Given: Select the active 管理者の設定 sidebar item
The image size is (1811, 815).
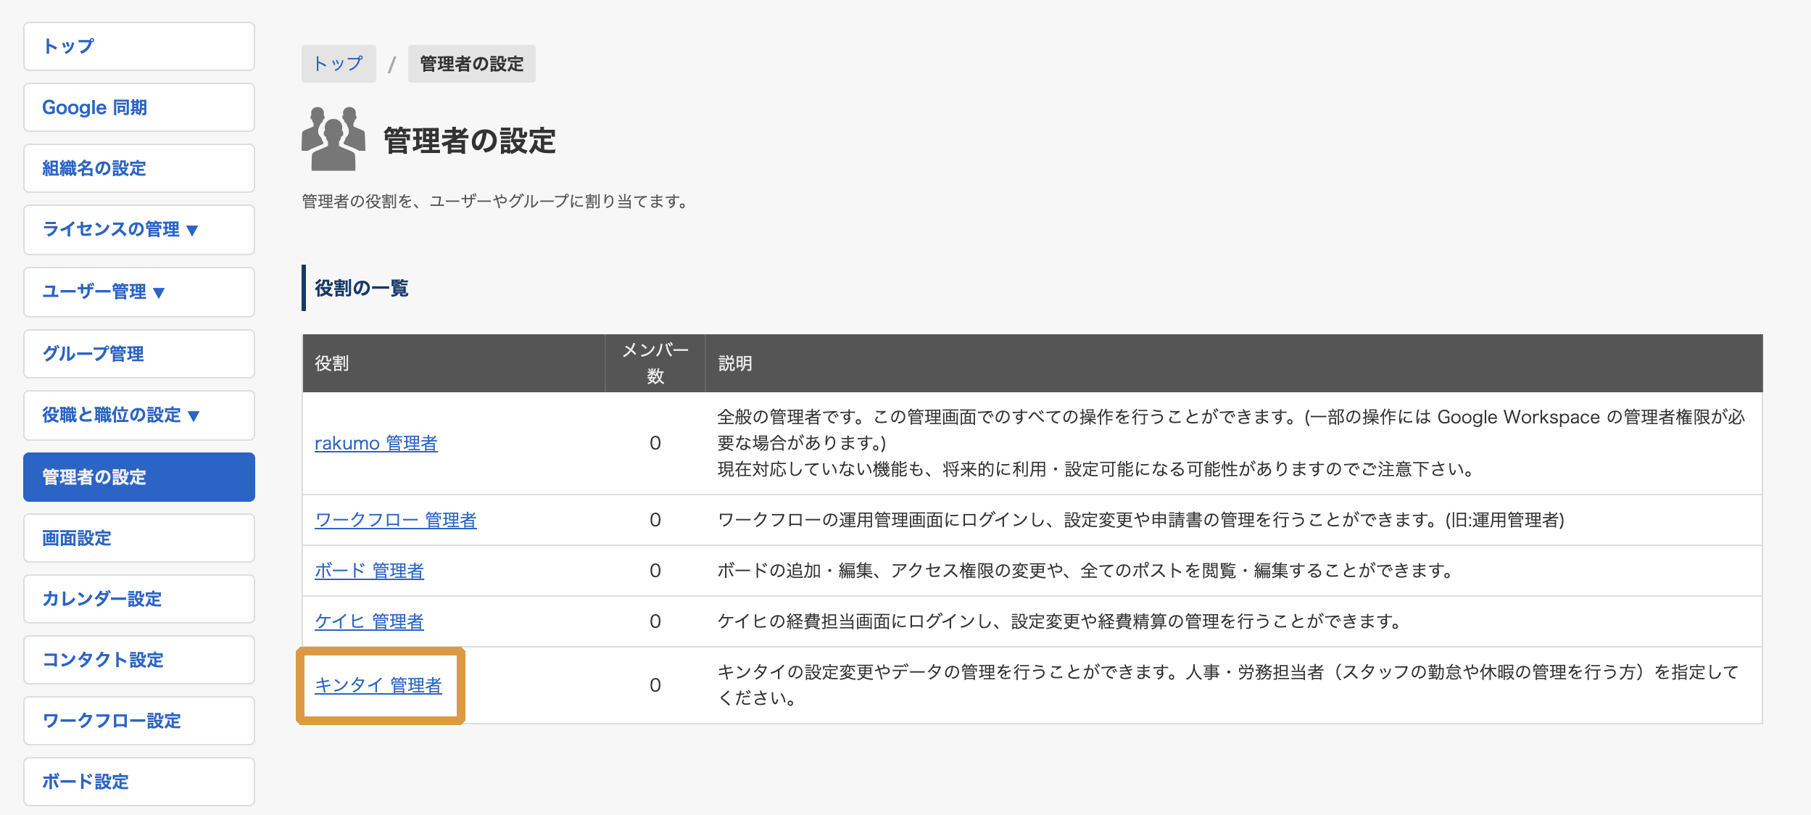Looking at the screenshot, I should point(139,477).
